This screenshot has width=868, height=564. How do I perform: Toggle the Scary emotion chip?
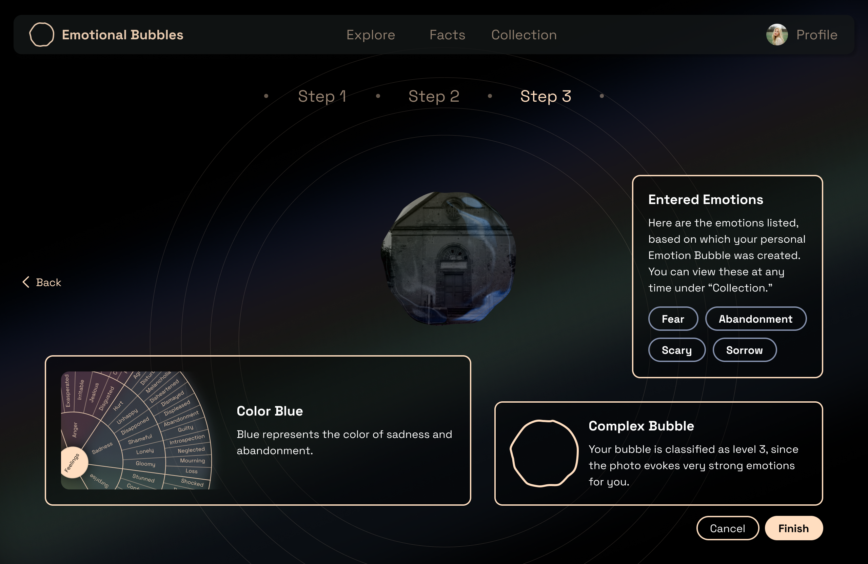pyautogui.click(x=676, y=350)
